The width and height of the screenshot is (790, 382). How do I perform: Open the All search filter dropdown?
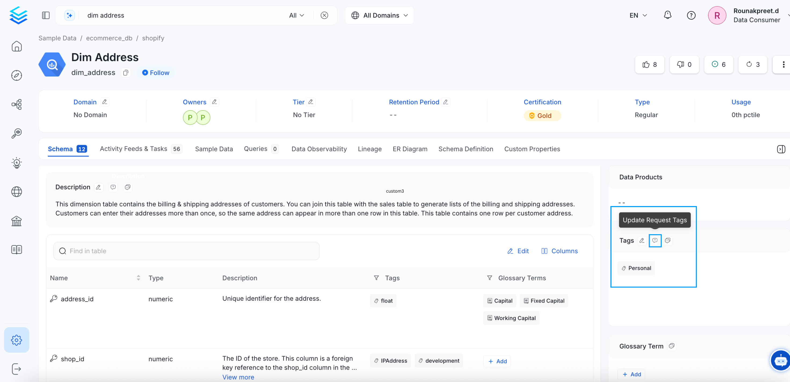pyautogui.click(x=296, y=15)
